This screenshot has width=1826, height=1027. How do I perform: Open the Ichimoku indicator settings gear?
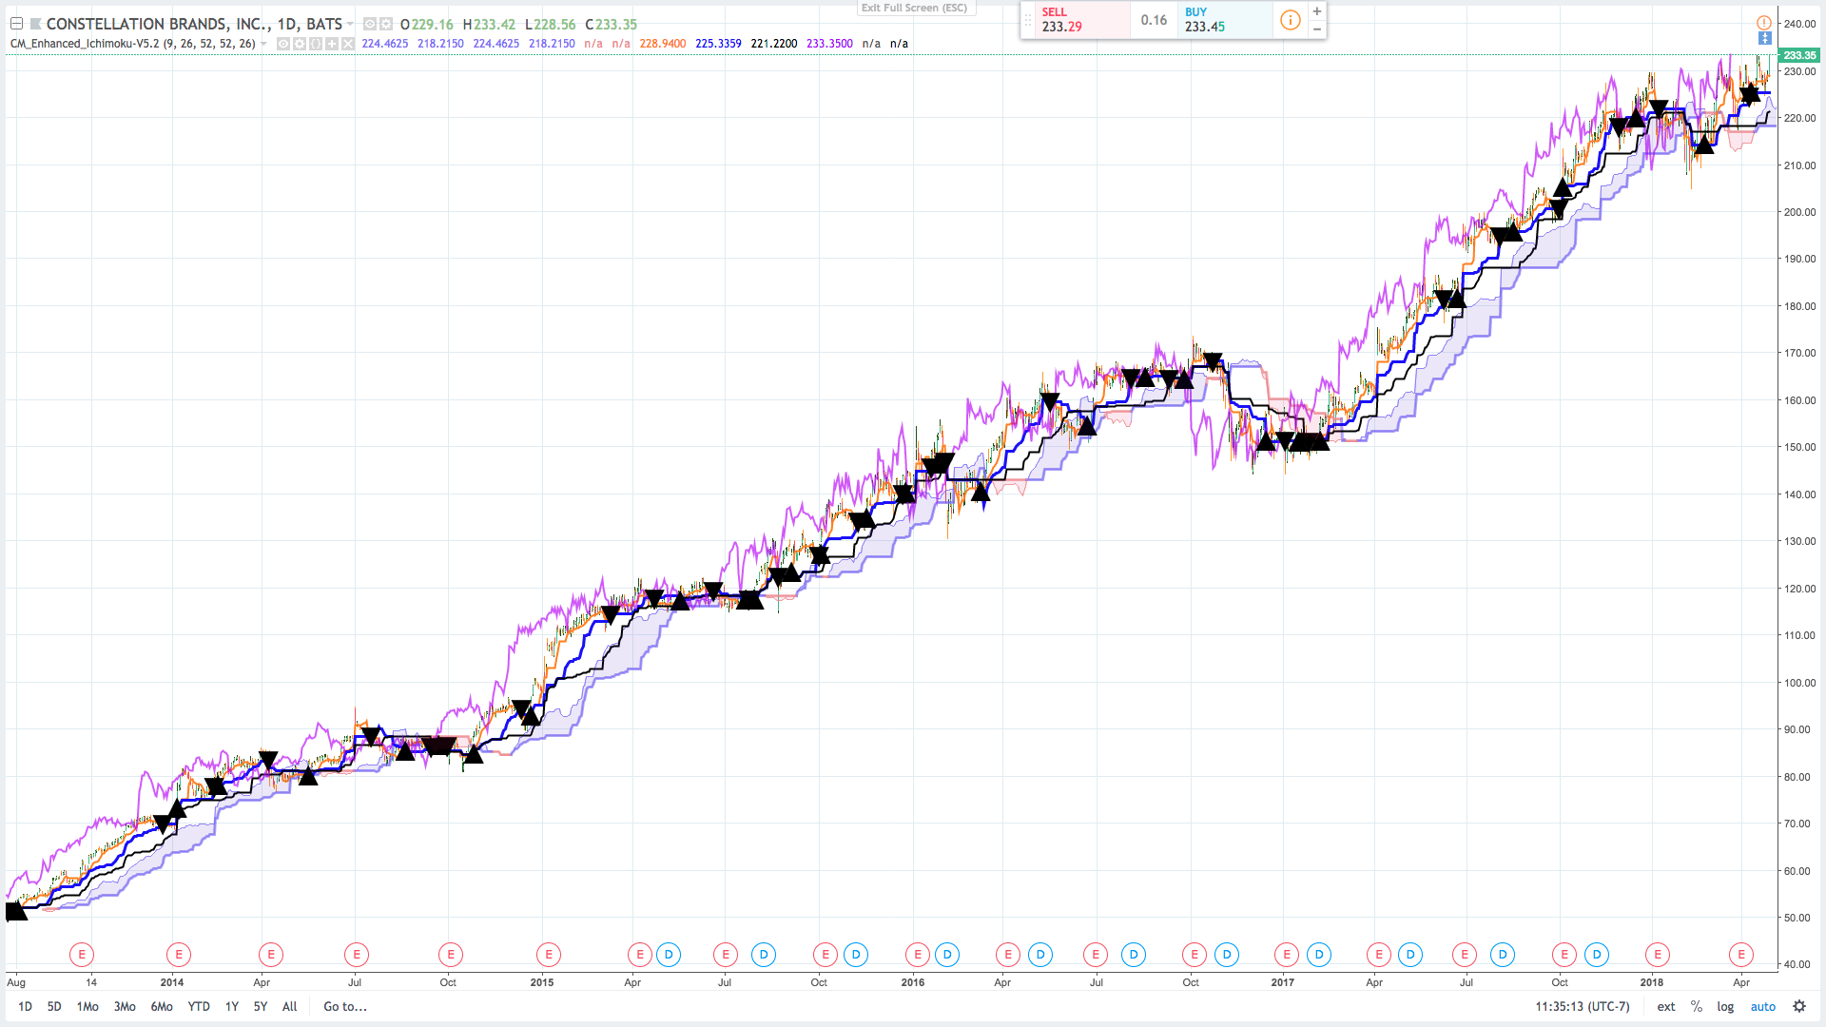point(300,44)
